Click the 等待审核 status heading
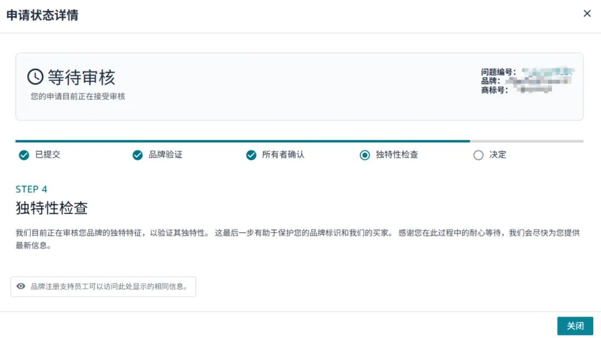601x338 pixels. click(81, 77)
